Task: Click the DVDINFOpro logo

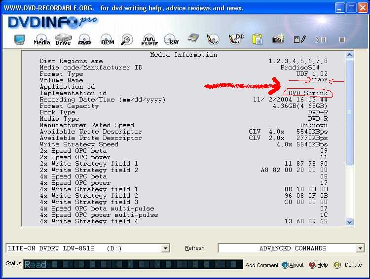Action: pos(53,23)
